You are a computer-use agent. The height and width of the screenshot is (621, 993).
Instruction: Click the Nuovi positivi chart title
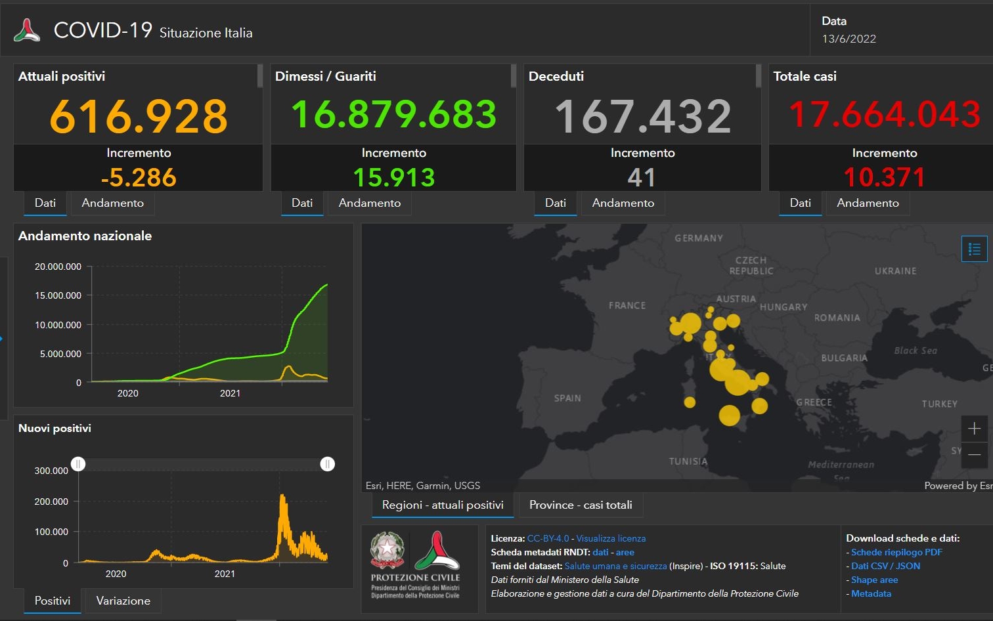coord(55,428)
